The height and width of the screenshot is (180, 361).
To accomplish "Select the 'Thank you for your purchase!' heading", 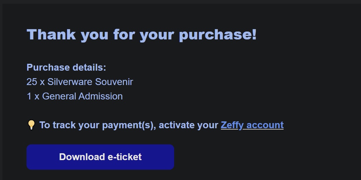I will (x=141, y=35).
